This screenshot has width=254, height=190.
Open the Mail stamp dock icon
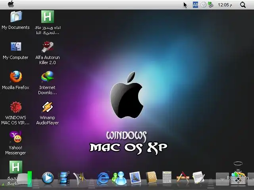click(x=135, y=178)
